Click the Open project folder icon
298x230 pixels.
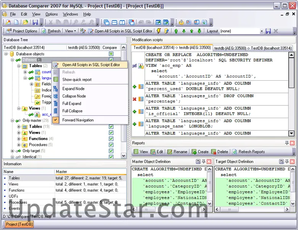26,23
